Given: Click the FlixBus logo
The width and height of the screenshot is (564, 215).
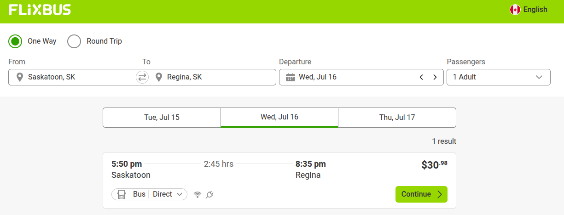Looking at the screenshot, I should 40,10.
